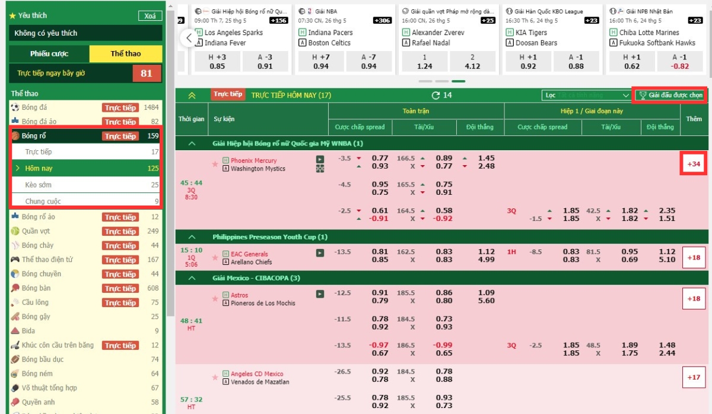Click the refresh odds icon
The width and height of the screenshot is (712, 414).
[436, 95]
